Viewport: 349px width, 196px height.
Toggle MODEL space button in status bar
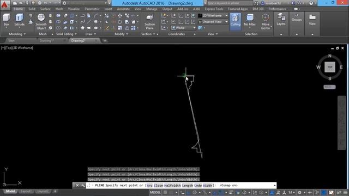pyautogui.click(x=155, y=192)
